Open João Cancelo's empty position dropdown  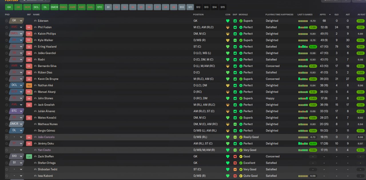tap(16, 137)
